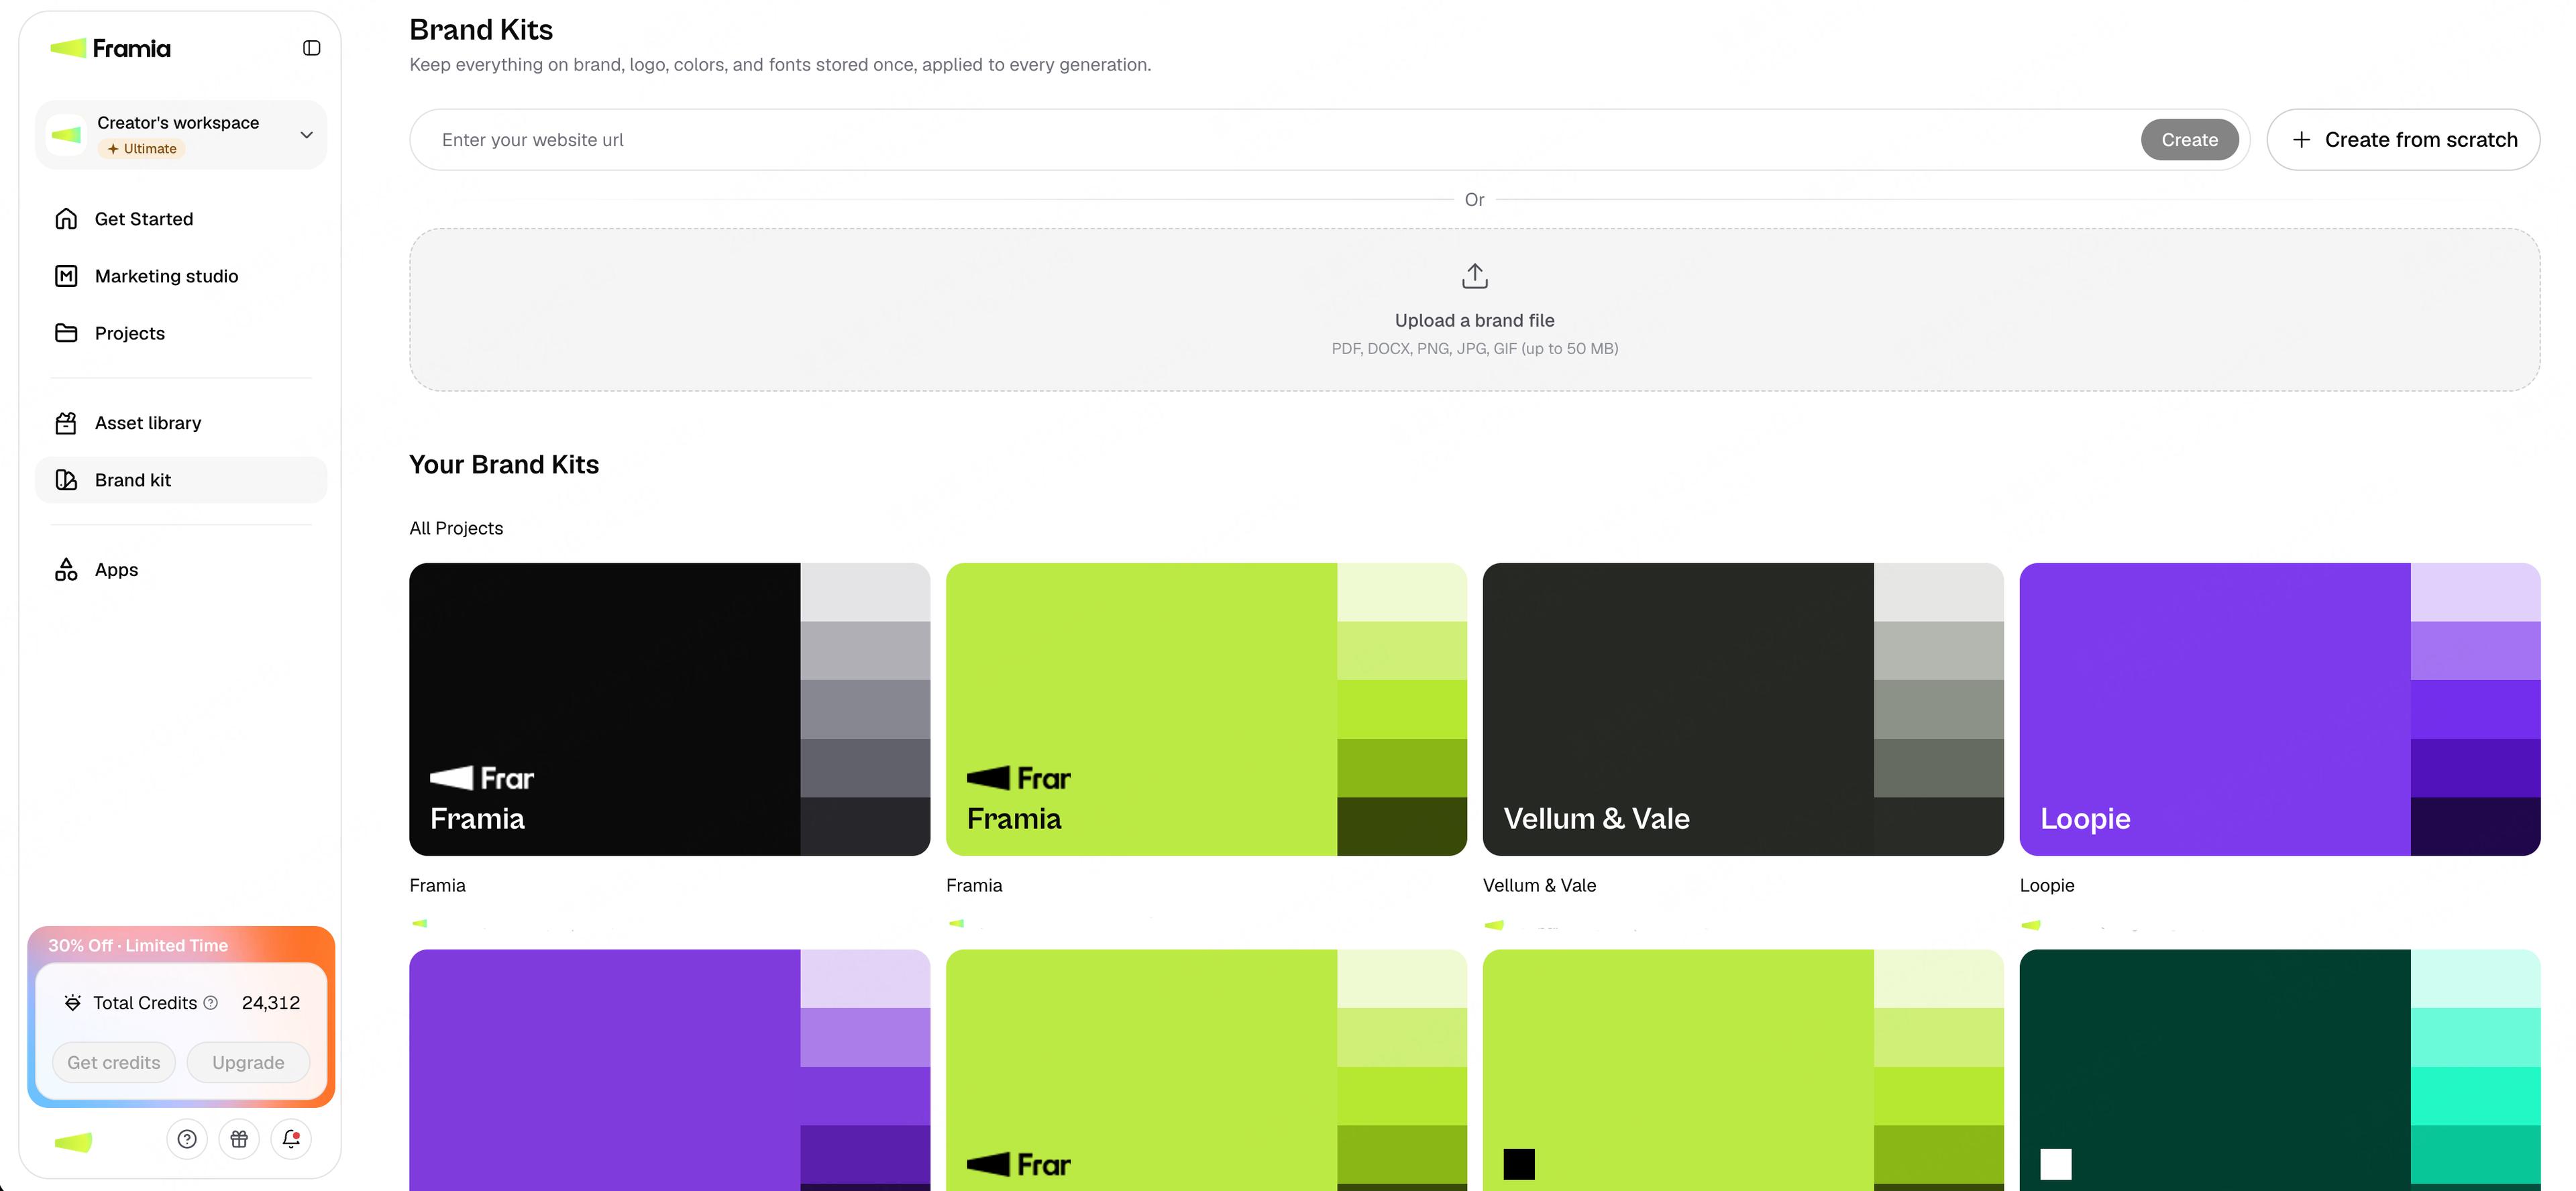Viewport: 2576px width, 1191px height.
Task: Open Marketing studio in sidebar
Action: point(181,276)
